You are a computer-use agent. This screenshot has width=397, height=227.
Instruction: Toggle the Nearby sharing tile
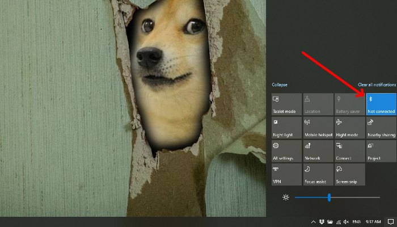click(381, 128)
